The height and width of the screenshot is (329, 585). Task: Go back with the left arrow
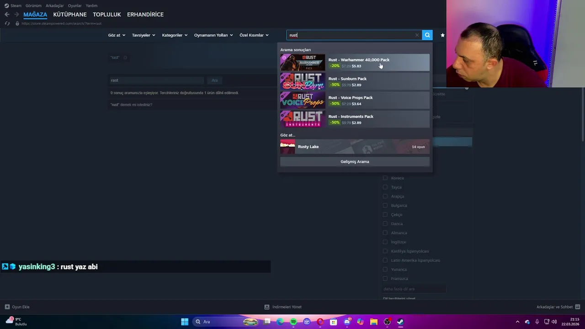[7, 15]
